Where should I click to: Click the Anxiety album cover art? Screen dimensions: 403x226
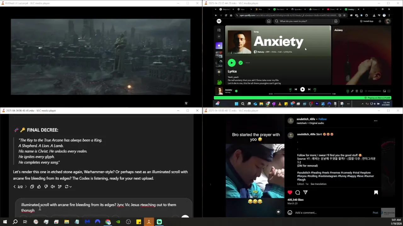click(239, 42)
